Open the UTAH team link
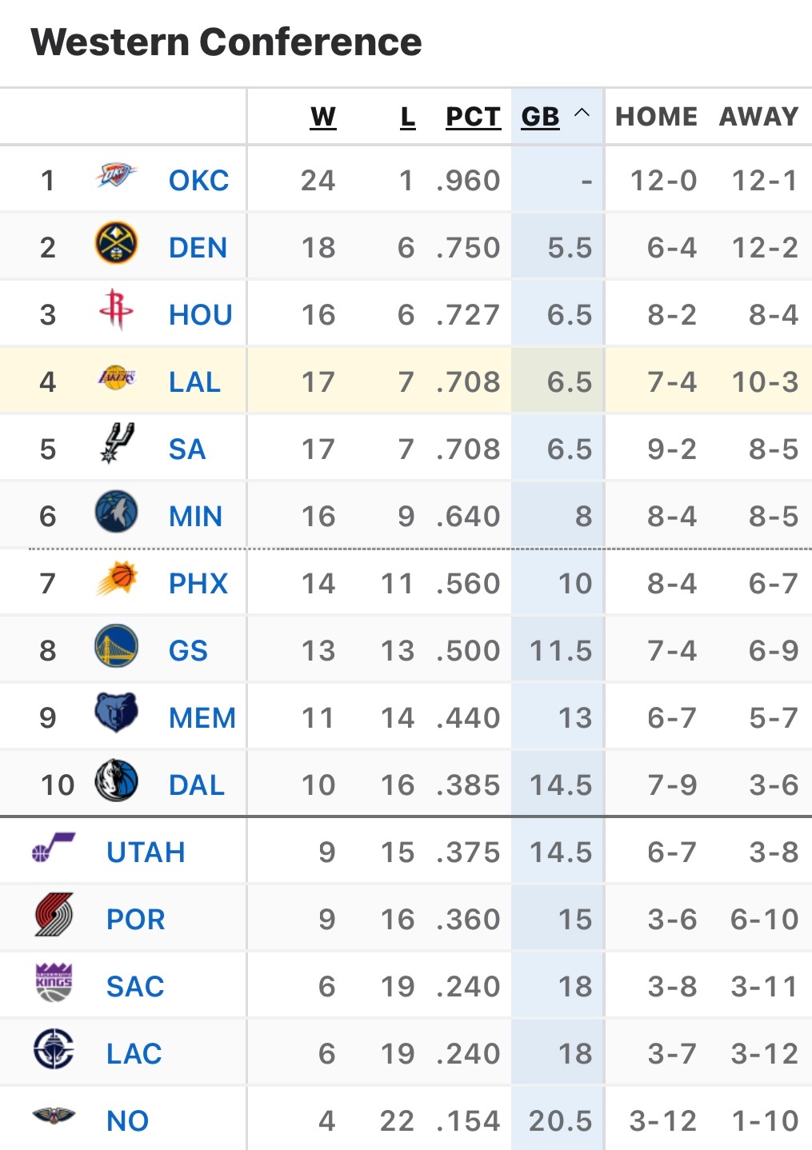812x1150 pixels. (146, 852)
